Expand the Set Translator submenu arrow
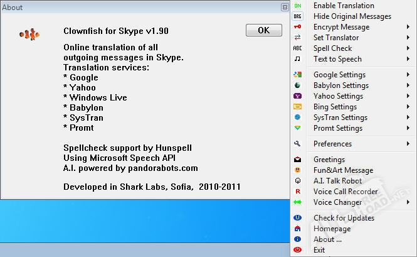Screen dimensions: 417x257 [x=408, y=38]
